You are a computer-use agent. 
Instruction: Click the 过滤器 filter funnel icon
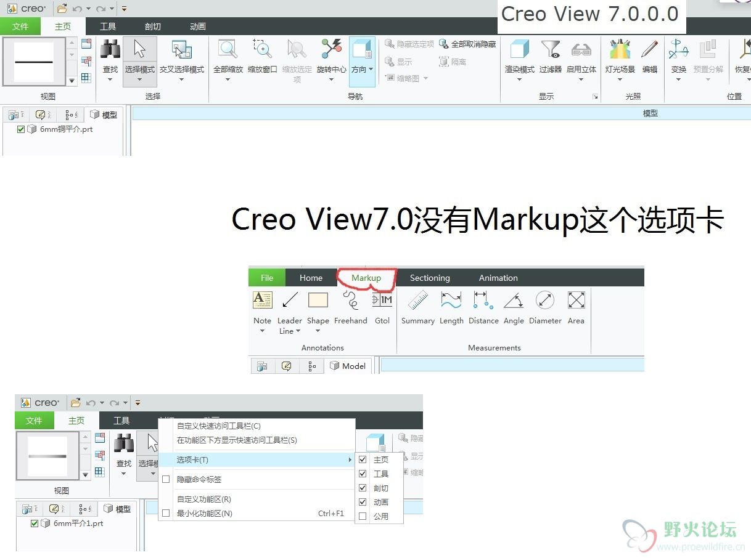550,49
